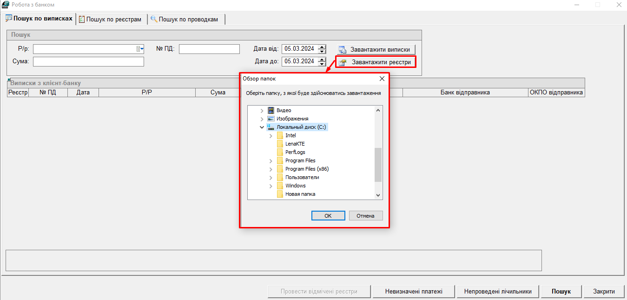Select the Intel folder icon
The image size is (627, 300).
(280, 136)
